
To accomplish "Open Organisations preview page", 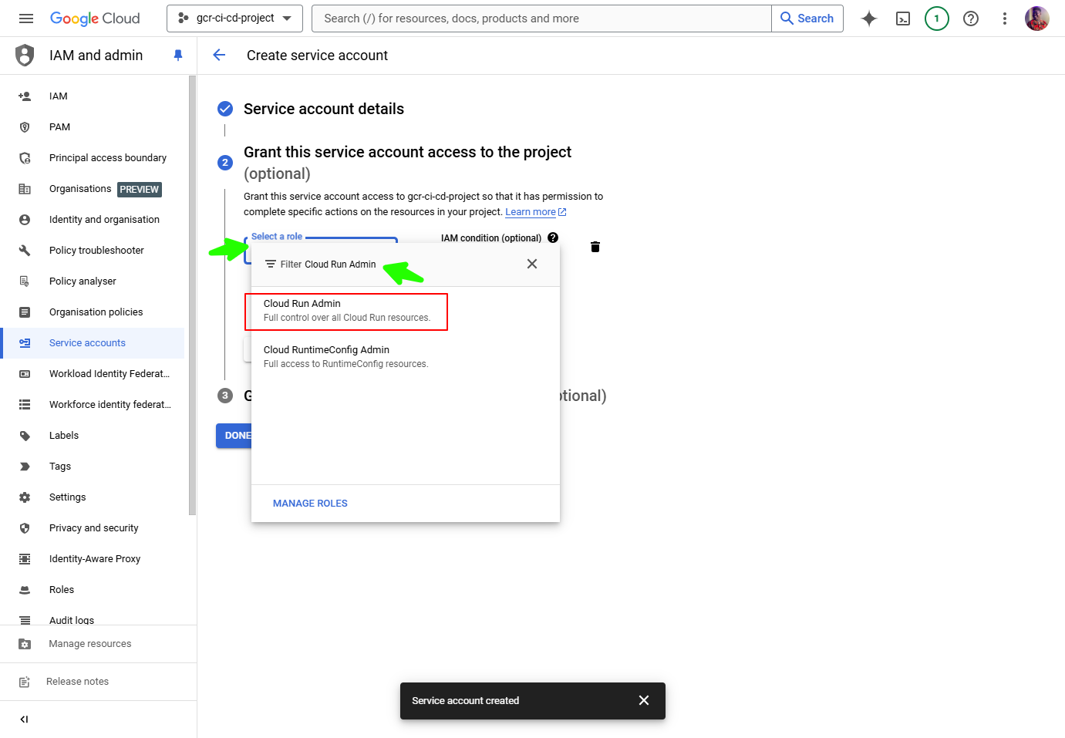I will click(93, 189).
